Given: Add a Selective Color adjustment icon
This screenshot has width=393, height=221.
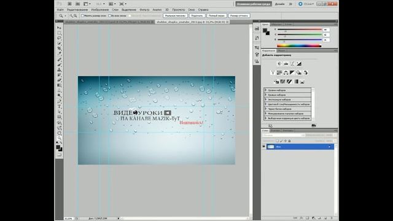Looking at the screenshot, I should (x=302, y=82).
